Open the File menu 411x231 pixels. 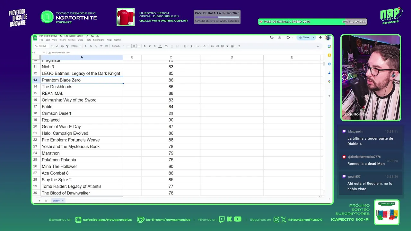click(41, 40)
